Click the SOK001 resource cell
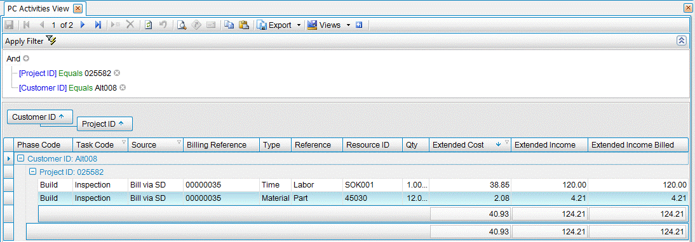 (x=373, y=185)
